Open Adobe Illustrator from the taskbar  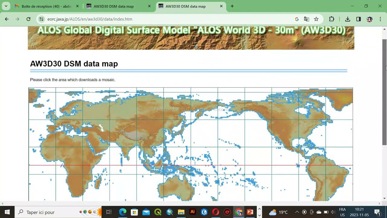click(x=192, y=212)
